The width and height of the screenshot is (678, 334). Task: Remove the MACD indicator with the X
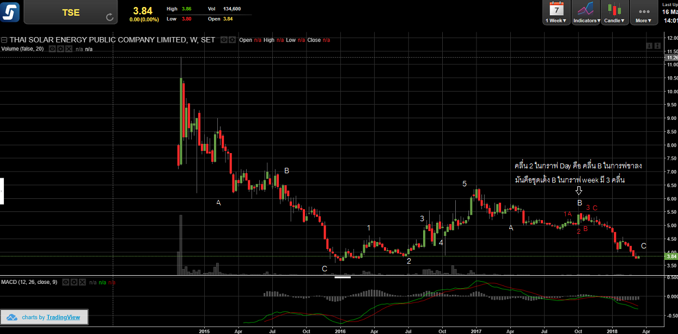(x=81, y=282)
